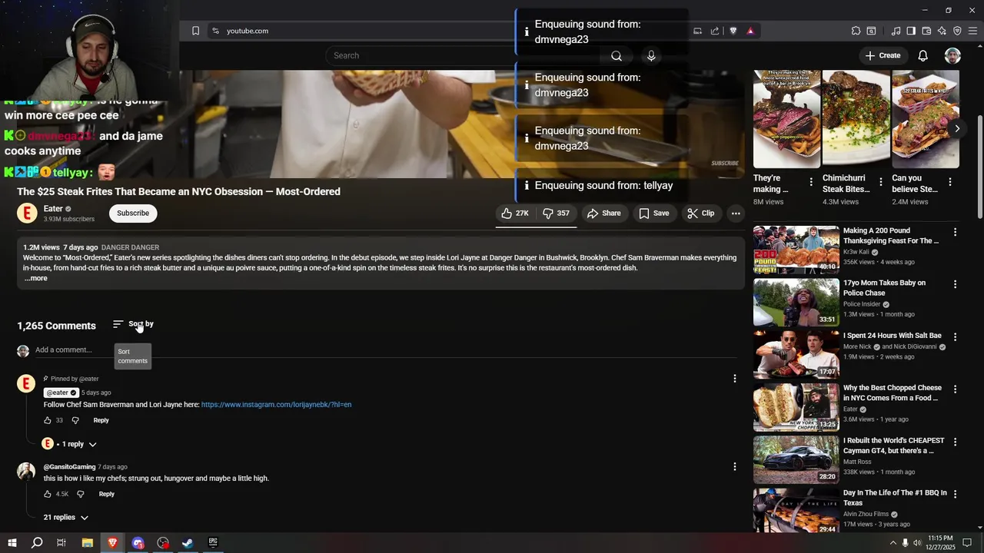
Task: Open the Create button menu
Action: (x=883, y=55)
